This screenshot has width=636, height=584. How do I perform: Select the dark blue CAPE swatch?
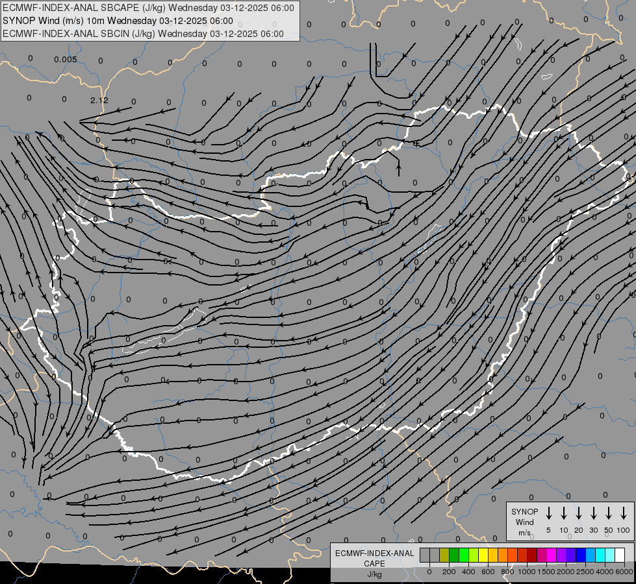click(580, 555)
